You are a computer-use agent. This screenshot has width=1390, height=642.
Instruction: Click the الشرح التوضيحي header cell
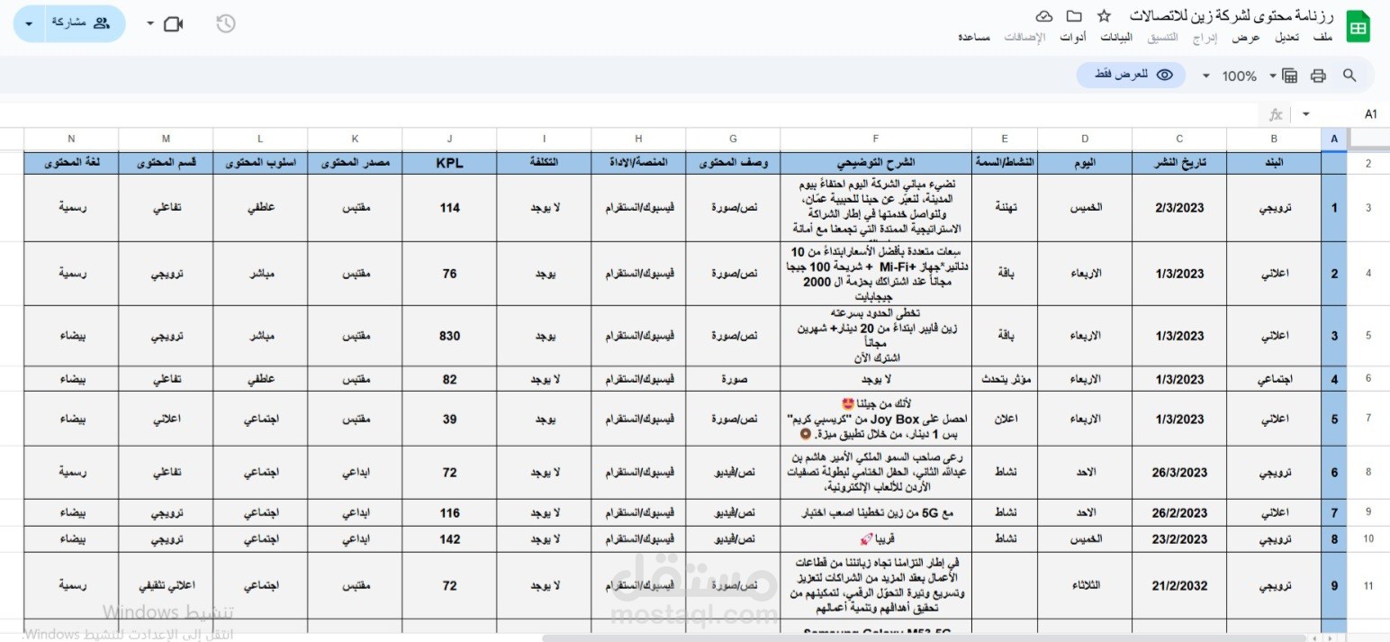[876, 163]
